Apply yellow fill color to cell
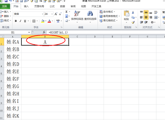The width and height of the screenshot is (165, 120). click(x=43, y=21)
